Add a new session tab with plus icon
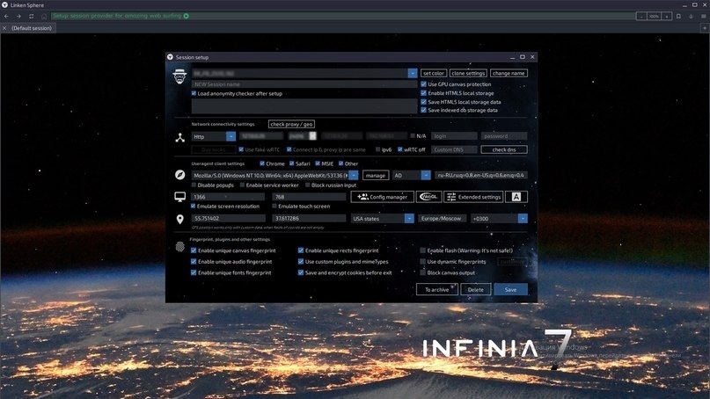This screenshot has width=710, height=399. click(x=705, y=28)
